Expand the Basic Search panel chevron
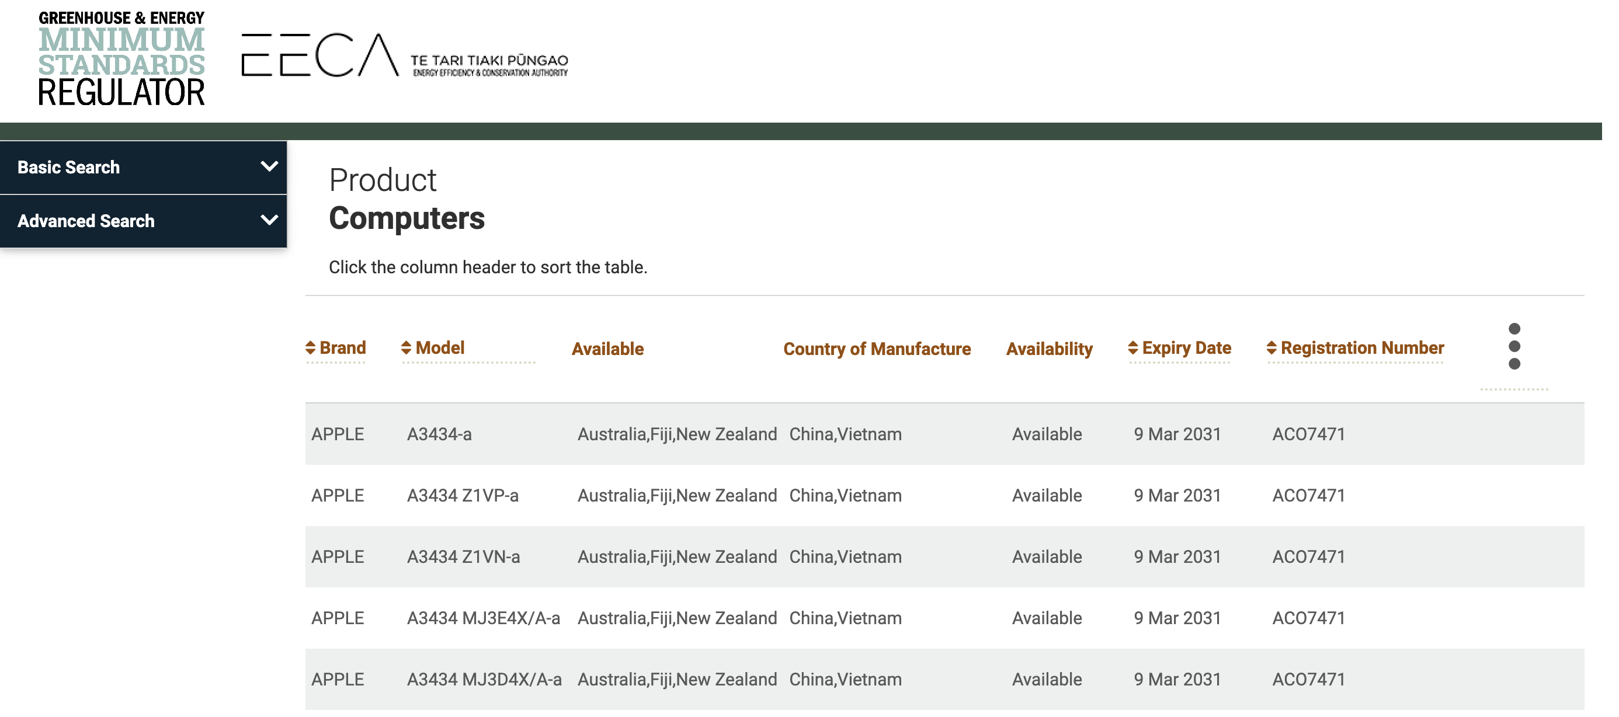Viewport: 1619px width, 717px height. [x=269, y=166]
